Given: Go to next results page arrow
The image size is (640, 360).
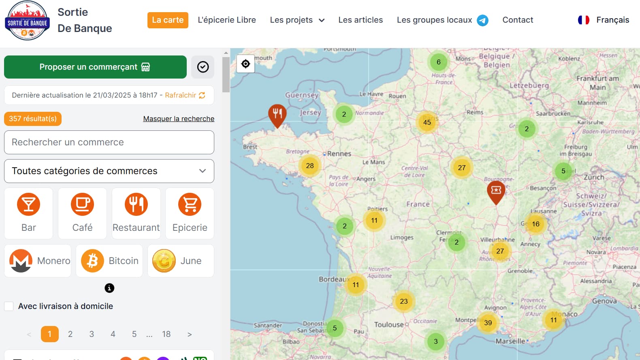Looking at the screenshot, I should coord(190,334).
